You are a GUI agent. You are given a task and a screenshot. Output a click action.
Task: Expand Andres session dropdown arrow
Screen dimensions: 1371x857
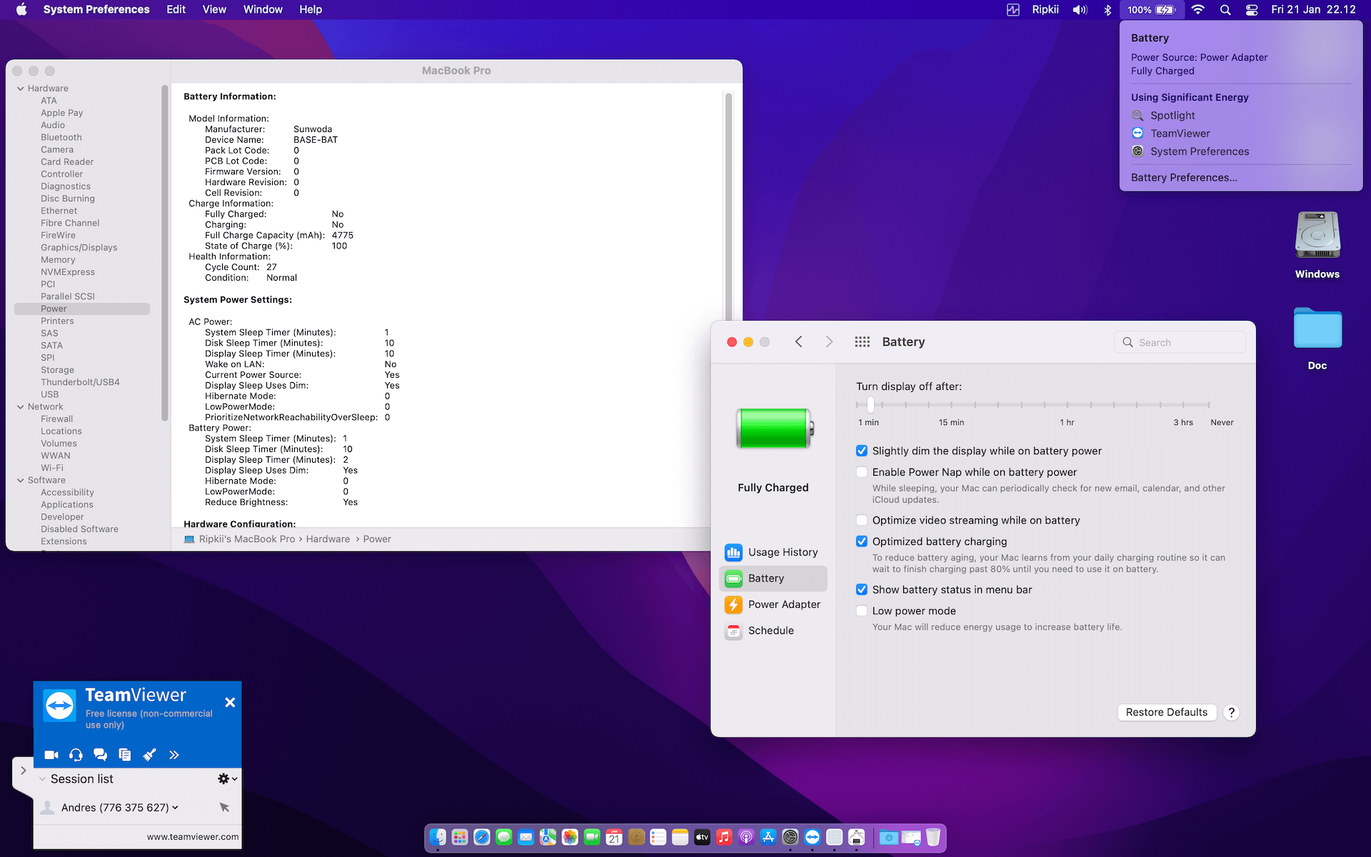[x=176, y=808]
